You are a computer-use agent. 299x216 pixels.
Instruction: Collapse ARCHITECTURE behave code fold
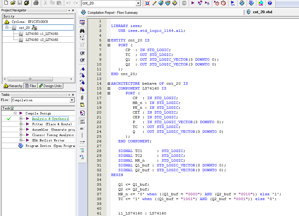pos(109,84)
